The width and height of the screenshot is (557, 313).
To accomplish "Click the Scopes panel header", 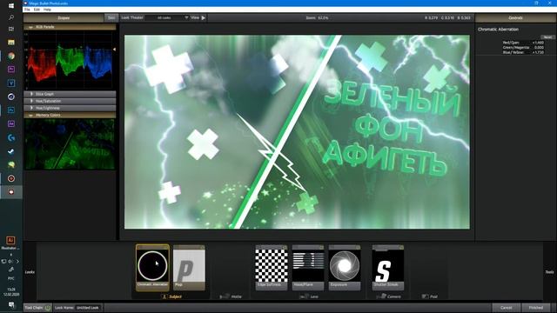I will pyautogui.click(x=64, y=17).
